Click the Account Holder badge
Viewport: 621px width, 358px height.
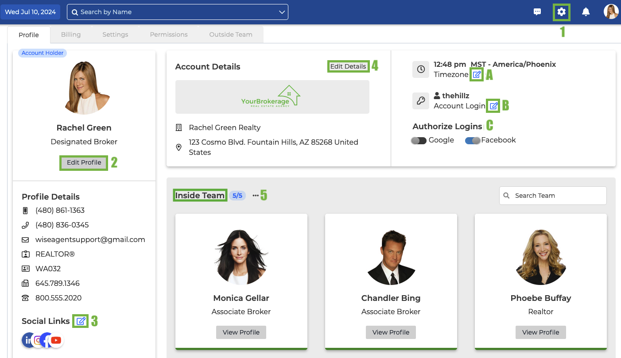coord(43,53)
